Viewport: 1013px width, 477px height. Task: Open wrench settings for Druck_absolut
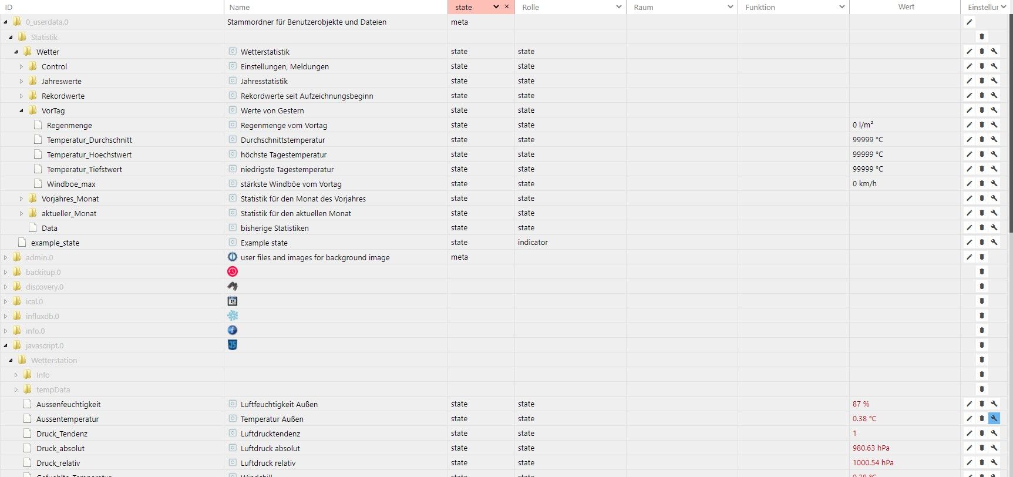pyautogui.click(x=994, y=448)
